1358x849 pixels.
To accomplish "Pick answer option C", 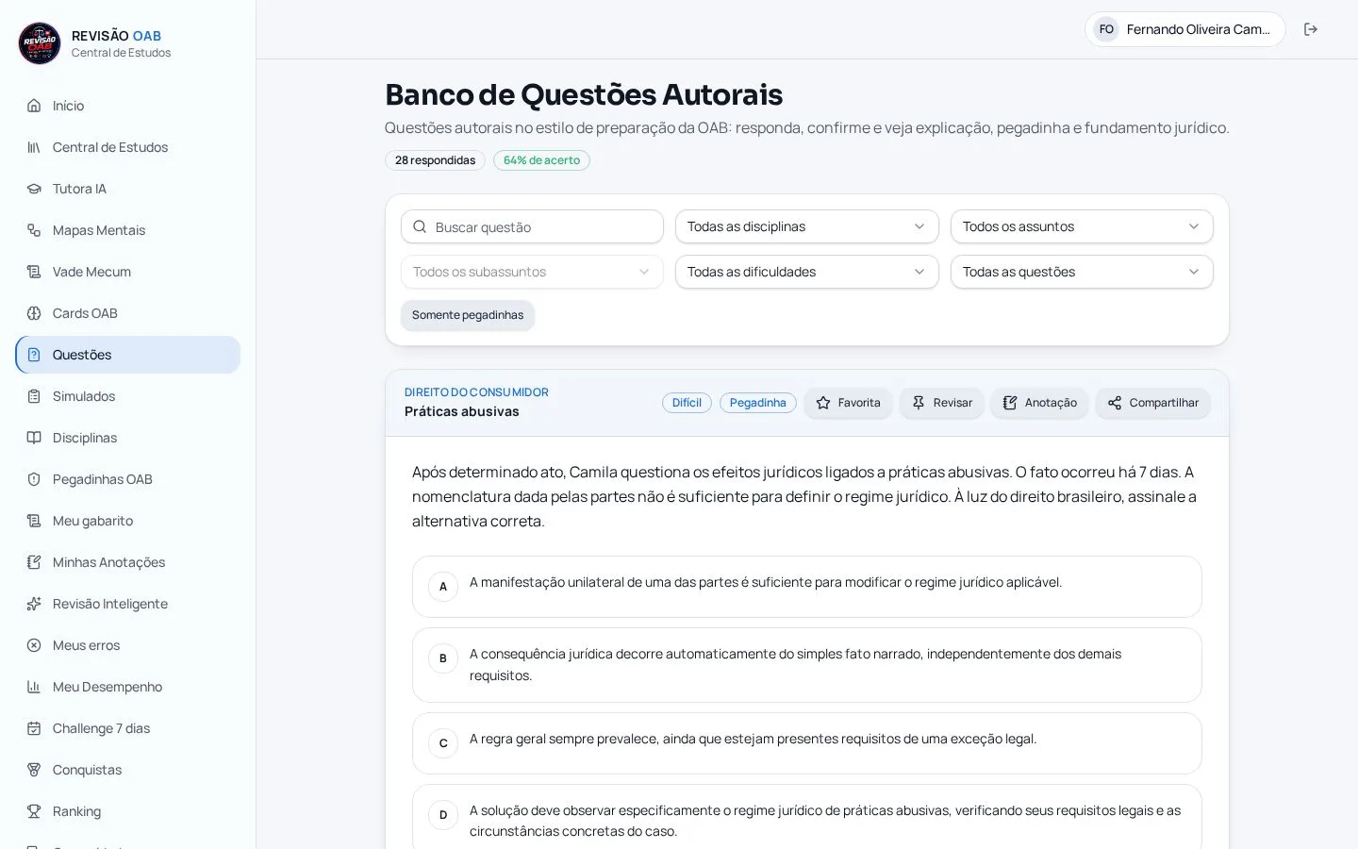I will tap(807, 743).
